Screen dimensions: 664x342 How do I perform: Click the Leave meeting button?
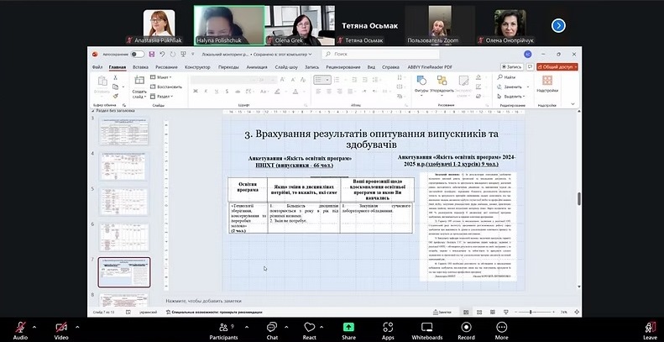pos(649,326)
